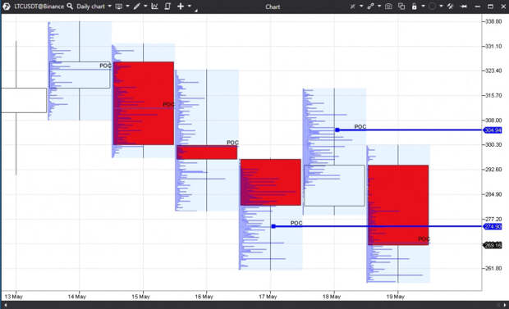This screenshot has height=309, width=509.
Task: Click the 17 May date label
Action: (x=268, y=297)
